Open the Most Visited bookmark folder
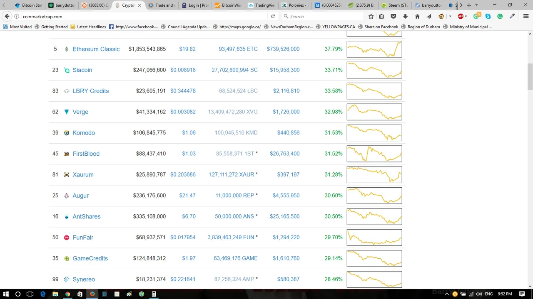 [x=17, y=27]
